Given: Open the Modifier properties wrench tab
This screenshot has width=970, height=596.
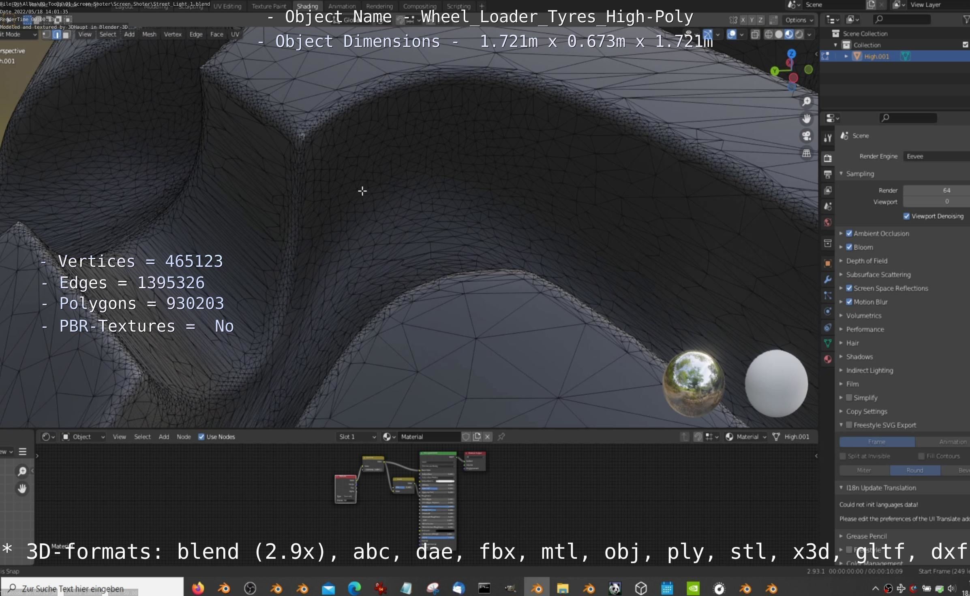Looking at the screenshot, I should (x=828, y=279).
